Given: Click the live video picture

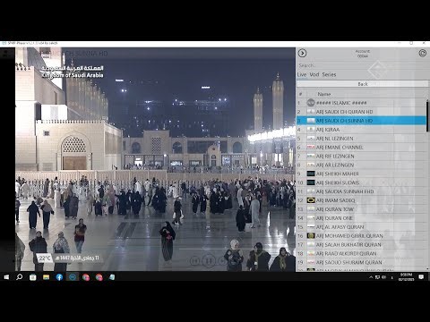Looking at the screenshot, I should (x=155, y=159).
